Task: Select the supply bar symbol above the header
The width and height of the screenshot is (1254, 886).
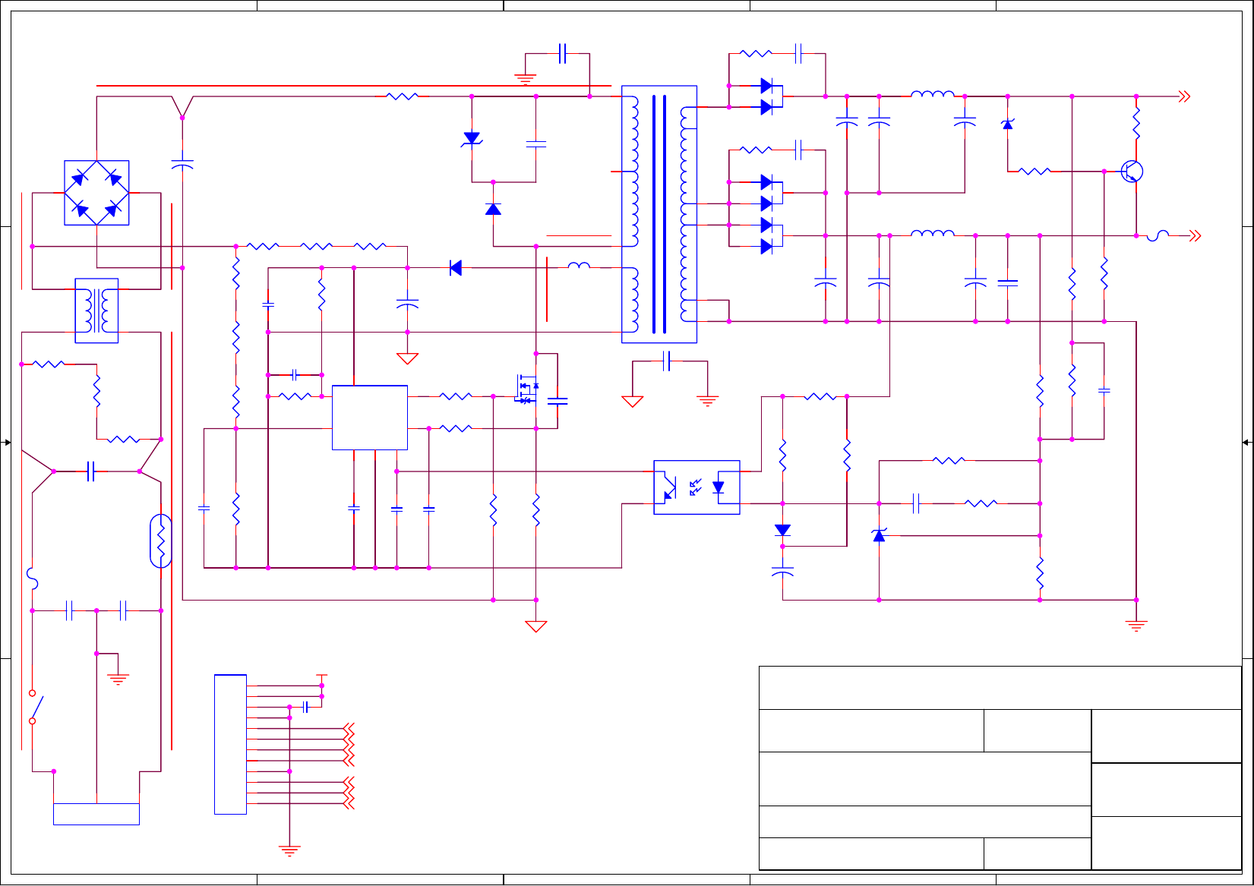Action: coord(322,675)
